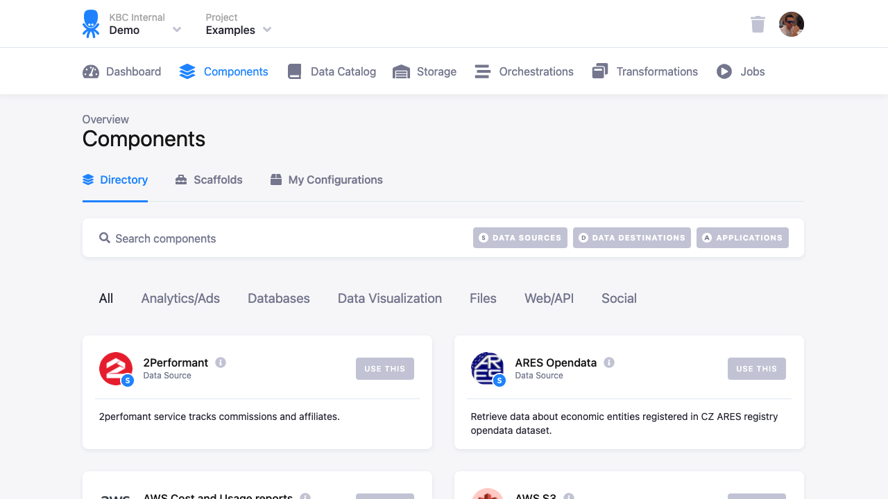
Task: Toggle the DATA DESTINATIONS filter badge
Action: (631, 238)
